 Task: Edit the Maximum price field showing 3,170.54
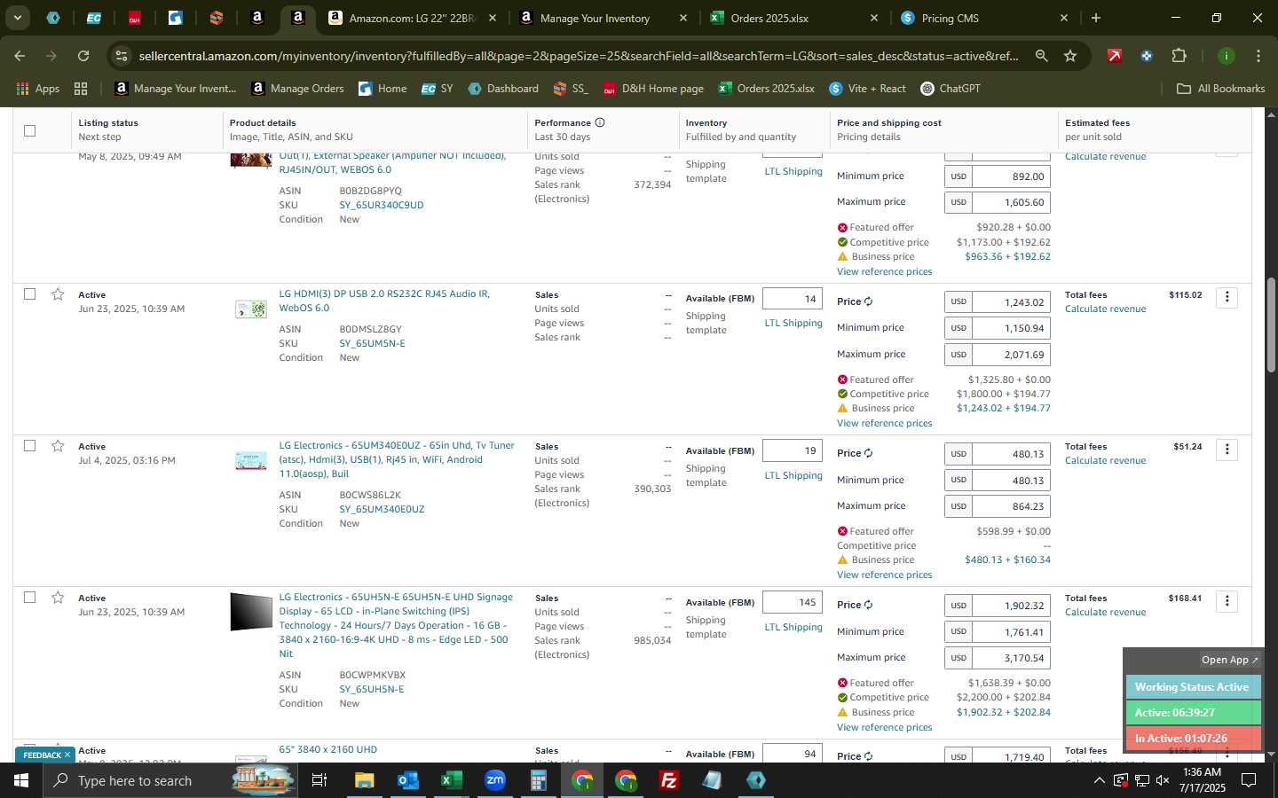[1011, 658]
